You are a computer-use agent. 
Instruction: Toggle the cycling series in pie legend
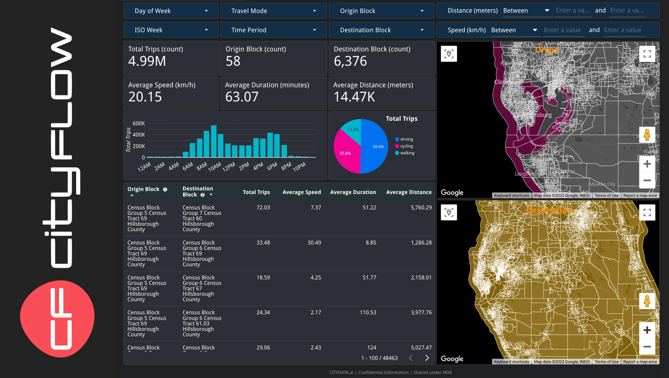[406, 146]
